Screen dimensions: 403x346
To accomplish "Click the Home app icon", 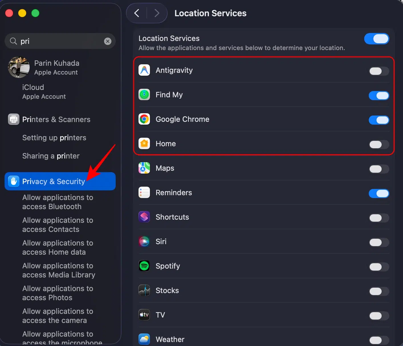I will [x=144, y=144].
